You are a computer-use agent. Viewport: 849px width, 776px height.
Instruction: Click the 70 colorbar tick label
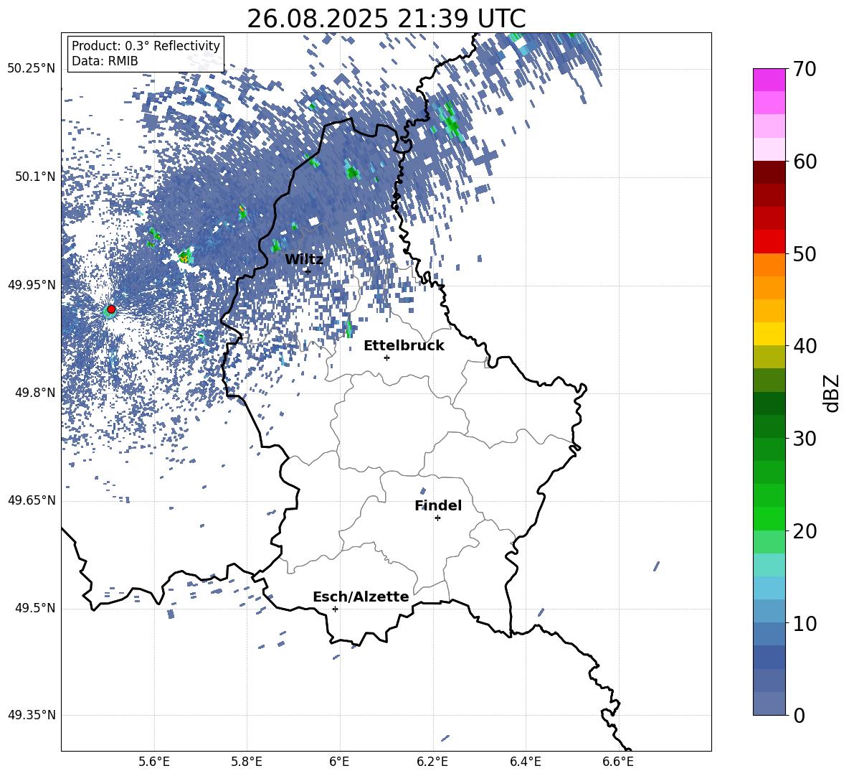click(805, 70)
